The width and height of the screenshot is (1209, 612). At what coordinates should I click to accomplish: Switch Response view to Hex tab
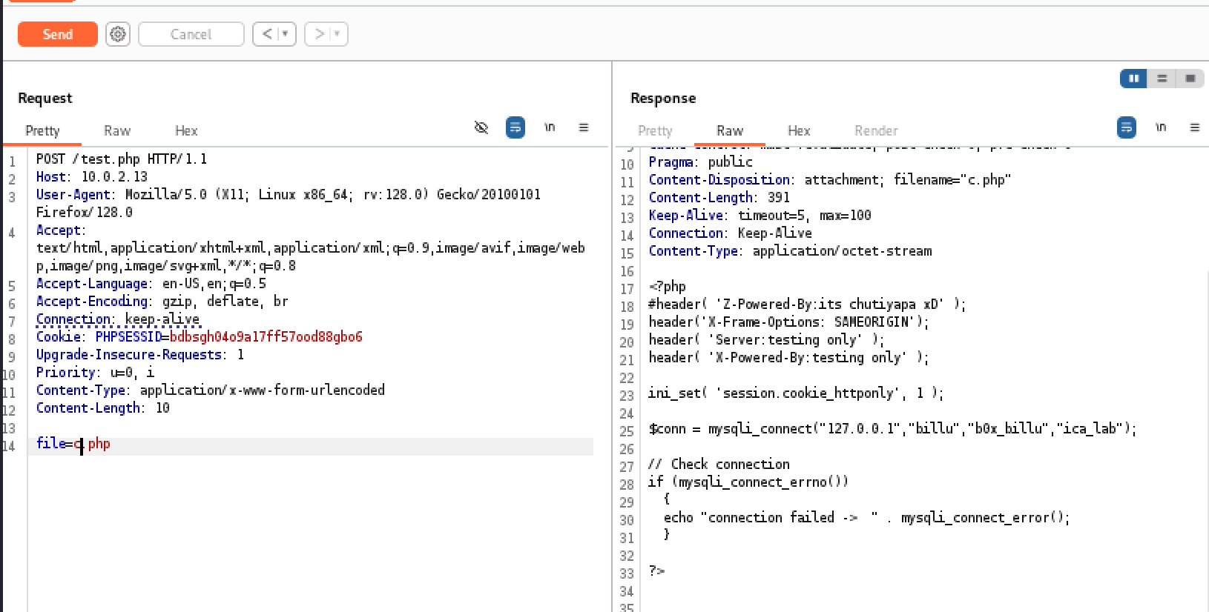(x=799, y=131)
